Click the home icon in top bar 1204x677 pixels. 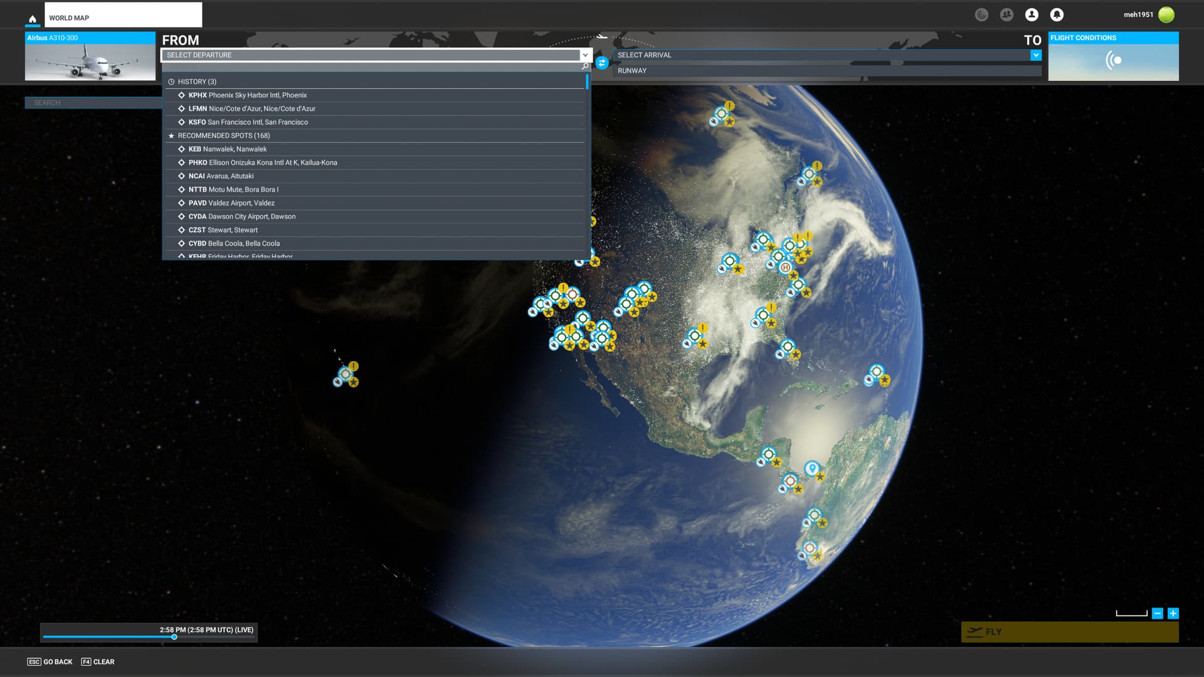pos(33,19)
